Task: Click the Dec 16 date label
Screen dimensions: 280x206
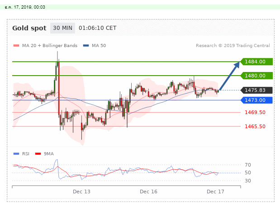Action: click(x=148, y=192)
